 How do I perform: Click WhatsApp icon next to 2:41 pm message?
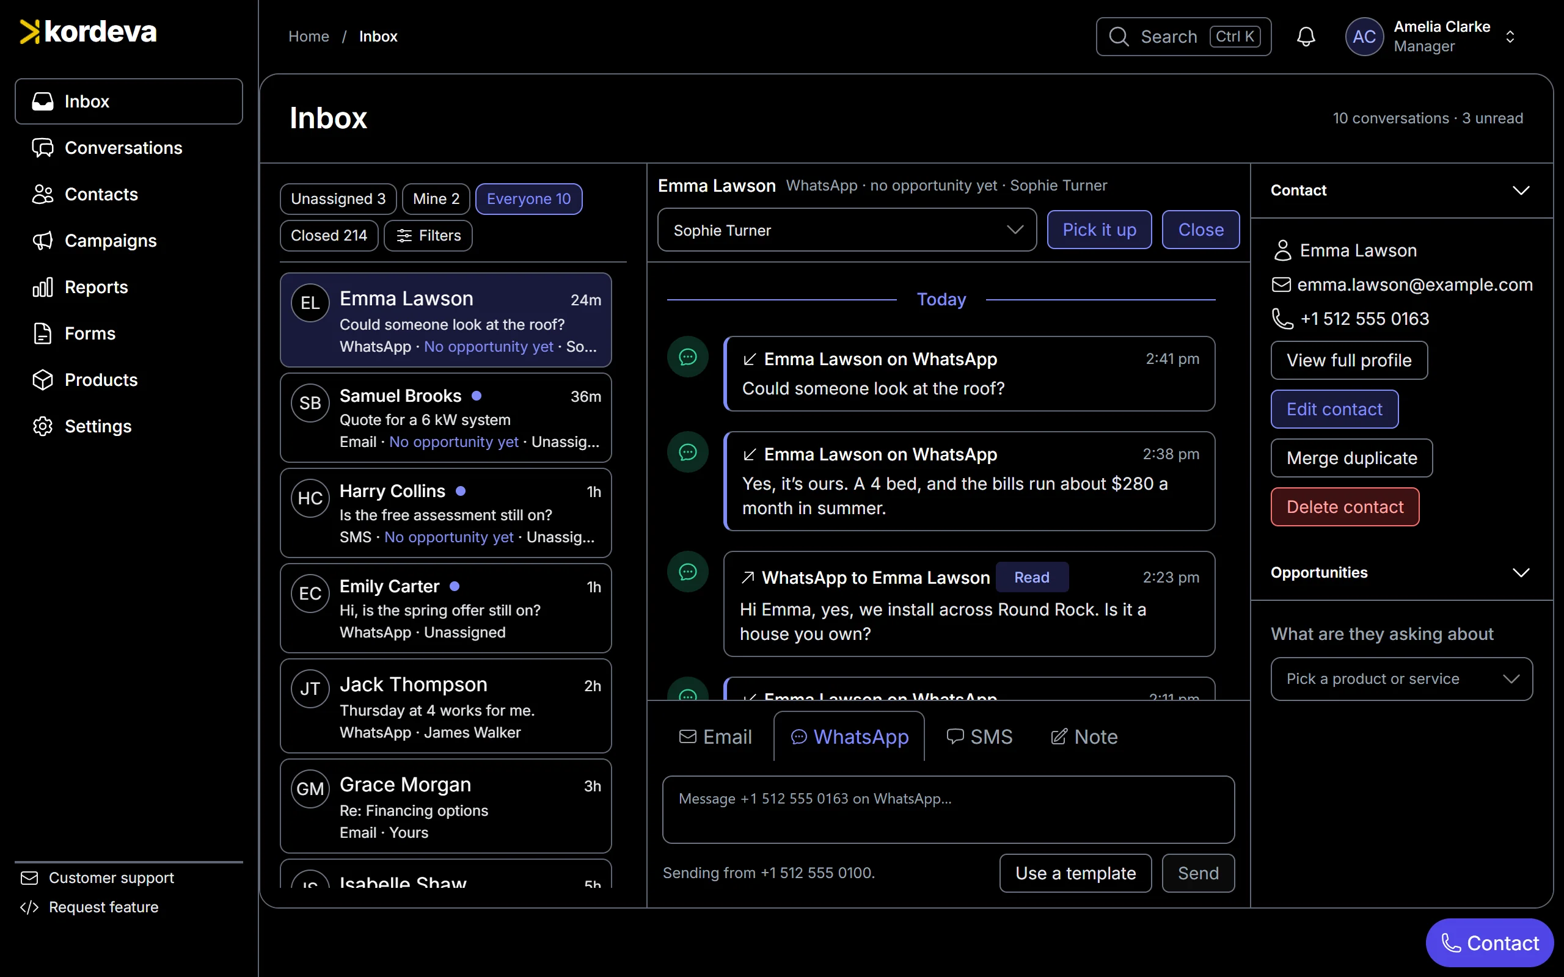coord(688,357)
